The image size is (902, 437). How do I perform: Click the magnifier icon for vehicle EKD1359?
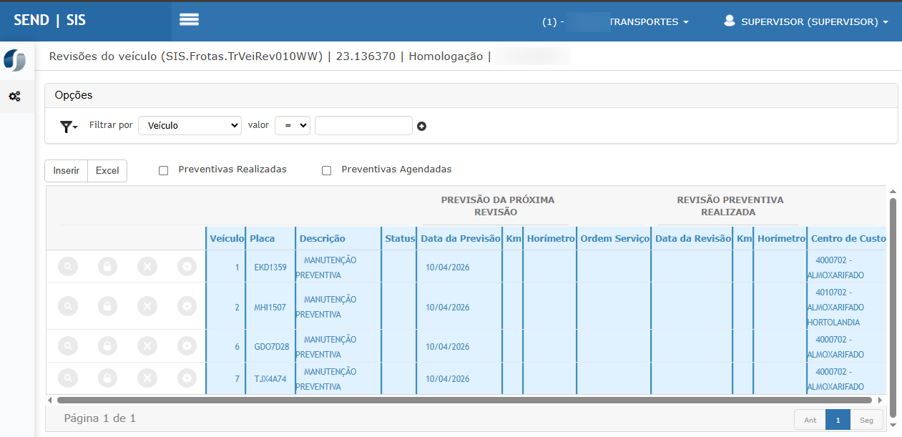coord(68,267)
